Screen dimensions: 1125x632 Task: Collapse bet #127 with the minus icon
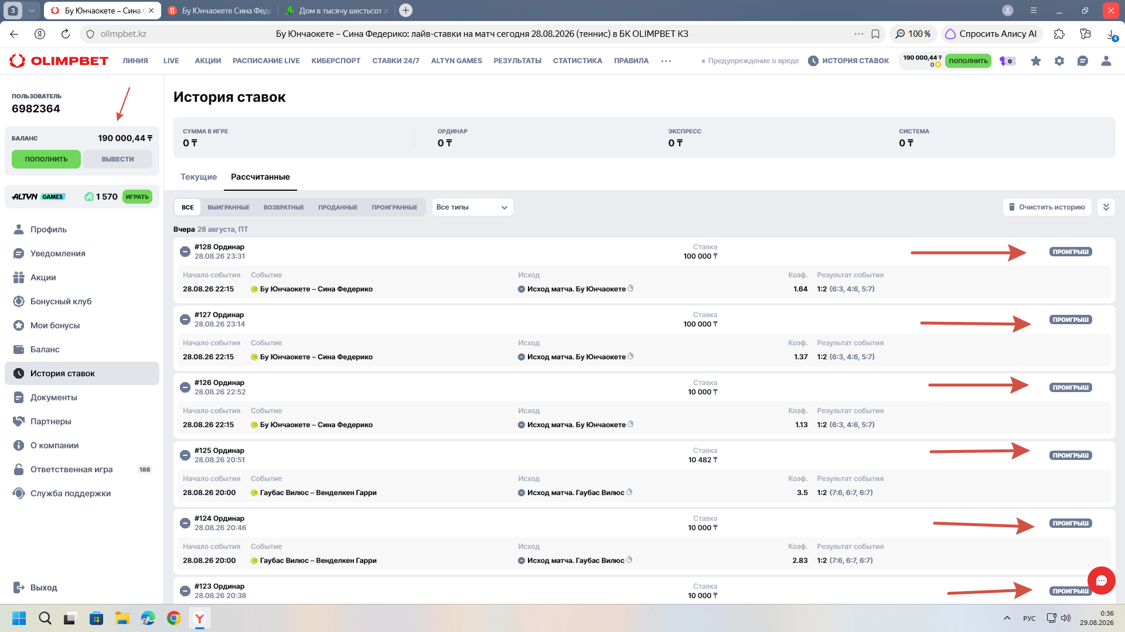pos(185,320)
